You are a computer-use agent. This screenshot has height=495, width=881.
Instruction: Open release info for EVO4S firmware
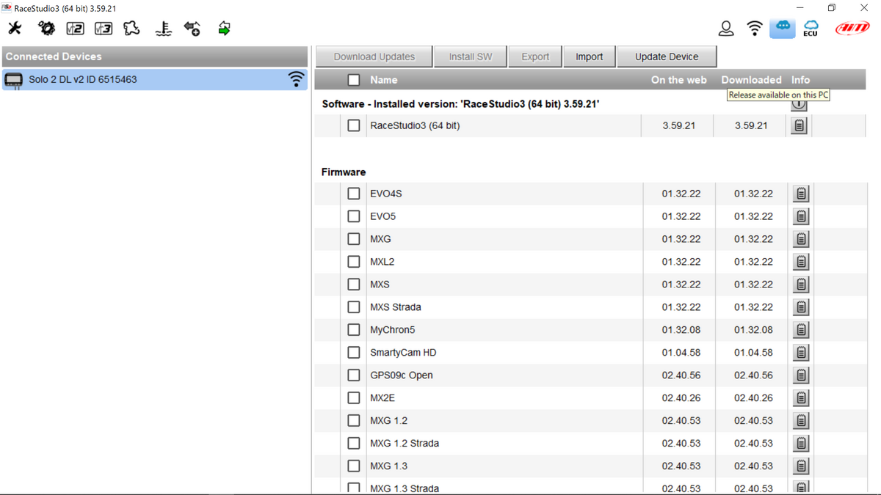pos(801,194)
